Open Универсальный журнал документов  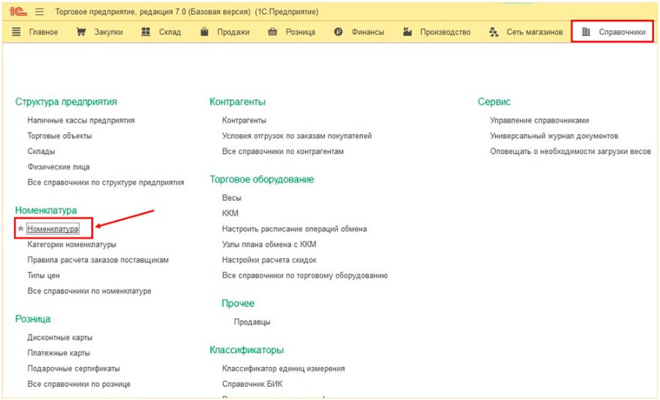554,136
